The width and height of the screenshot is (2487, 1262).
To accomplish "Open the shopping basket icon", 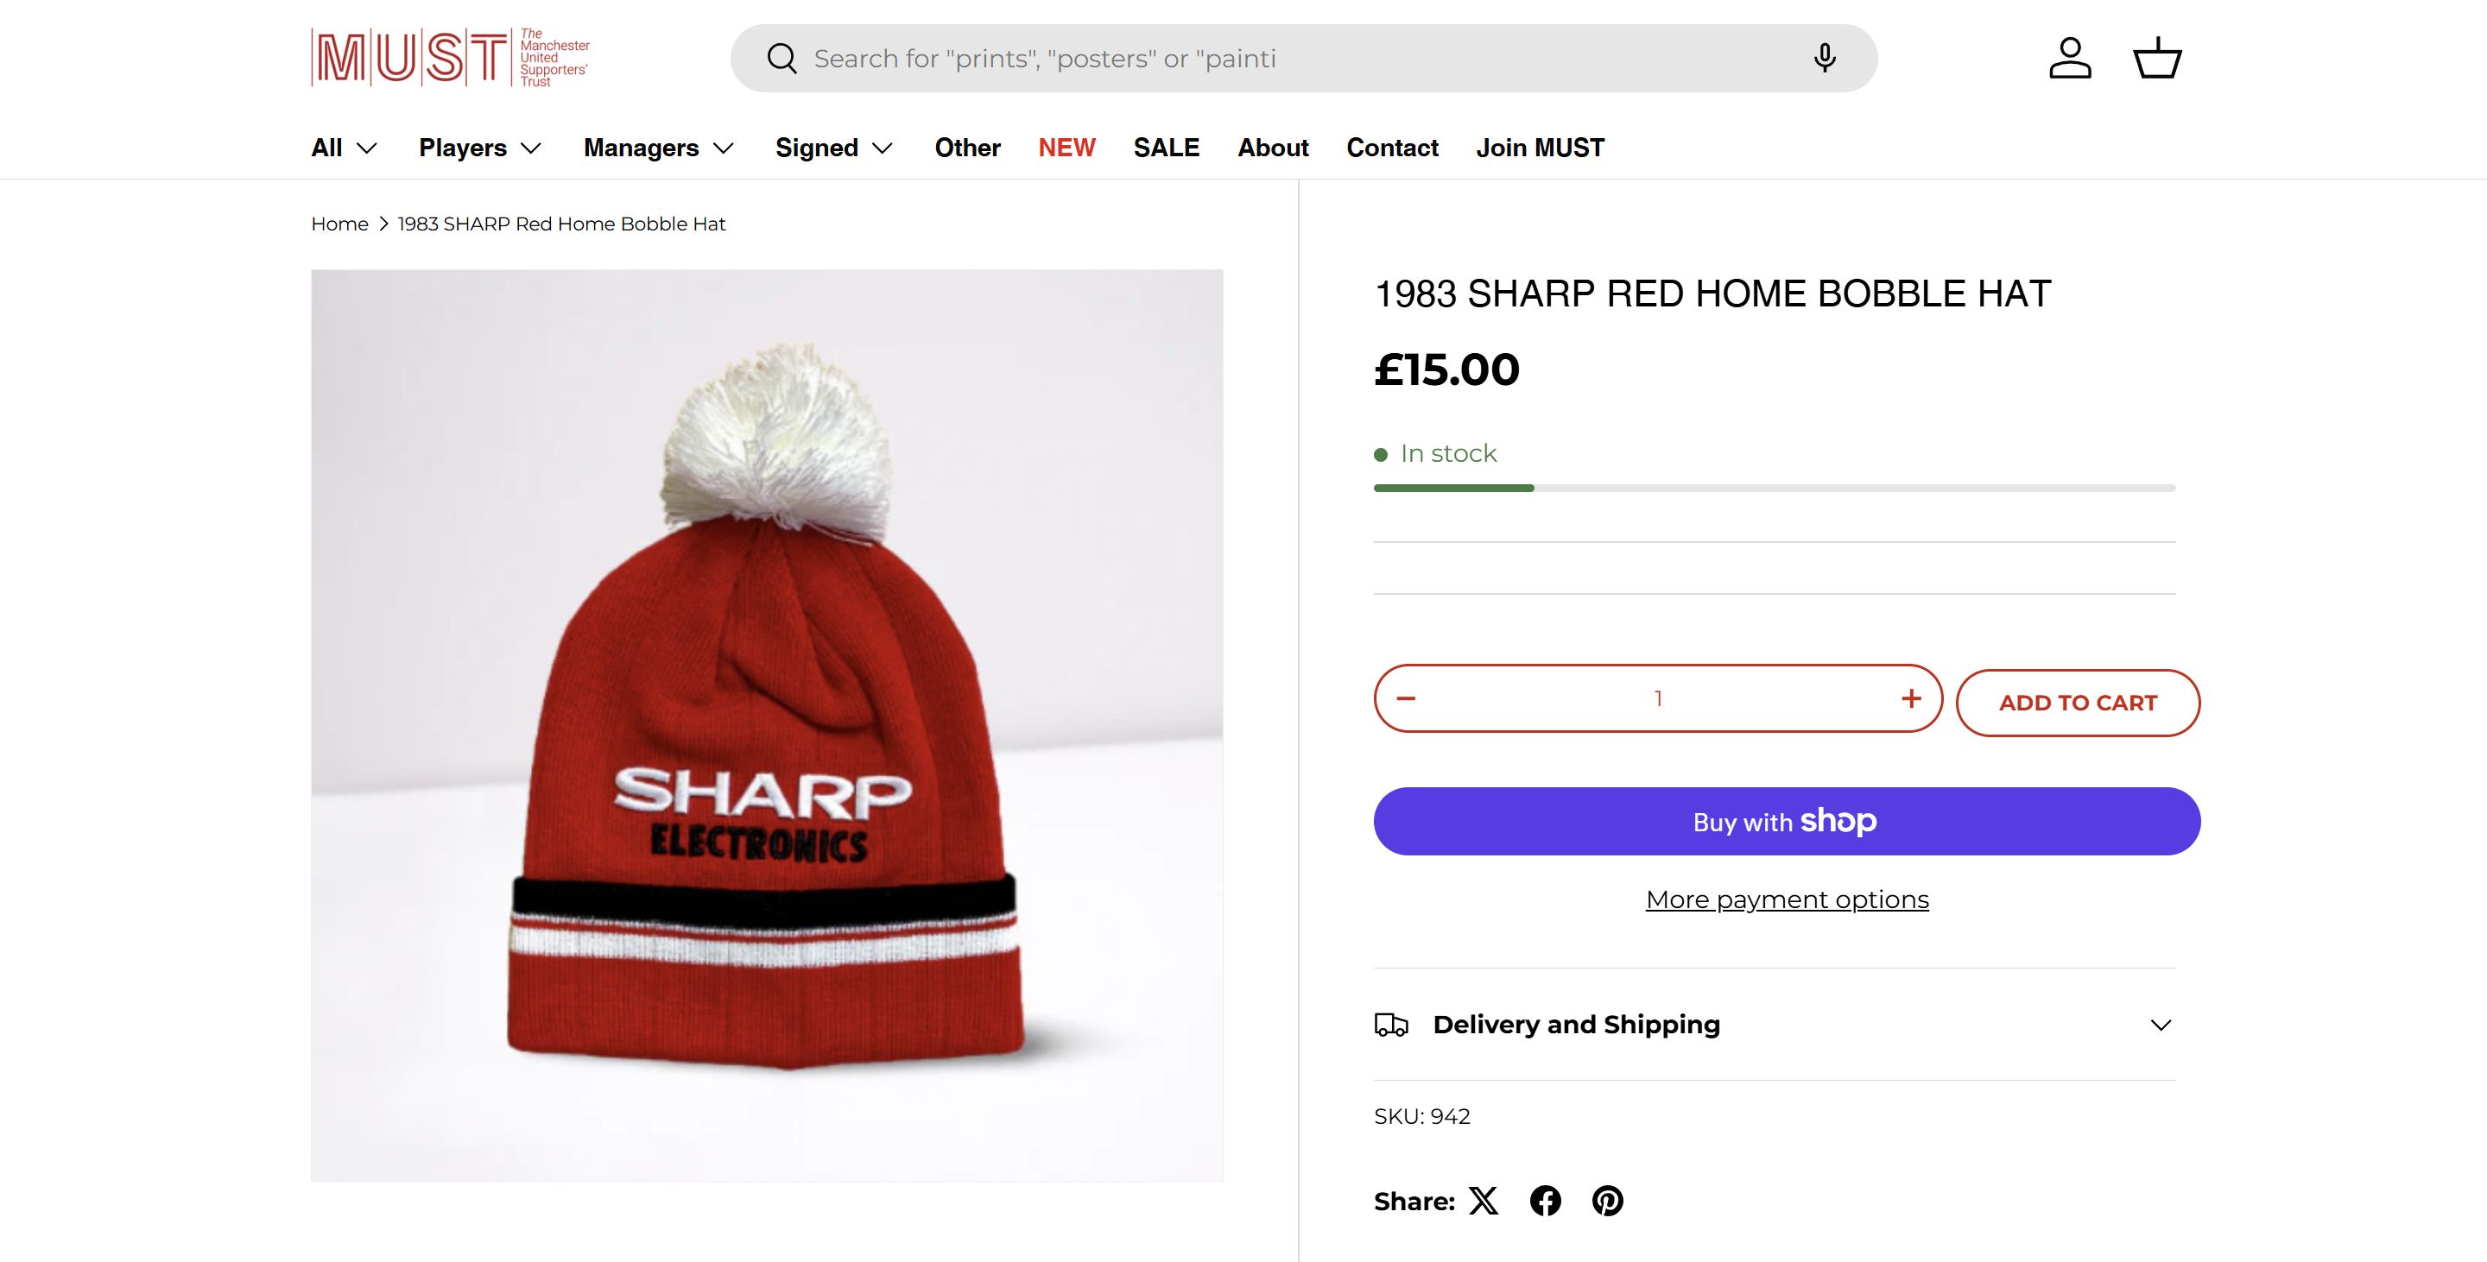I will (x=2157, y=59).
